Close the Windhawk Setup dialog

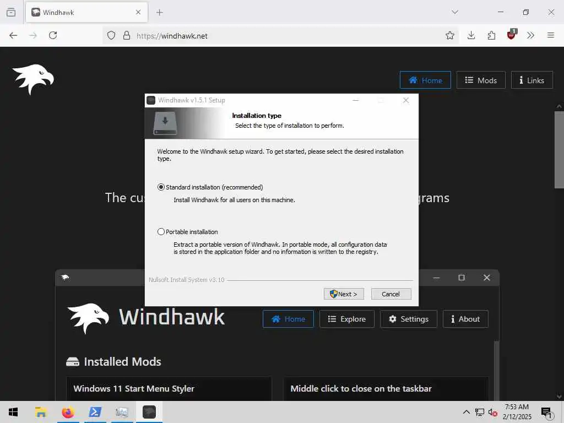[406, 100]
